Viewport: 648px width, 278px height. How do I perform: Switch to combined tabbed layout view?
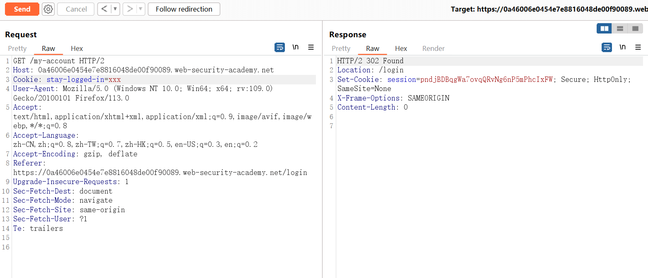click(x=635, y=29)
